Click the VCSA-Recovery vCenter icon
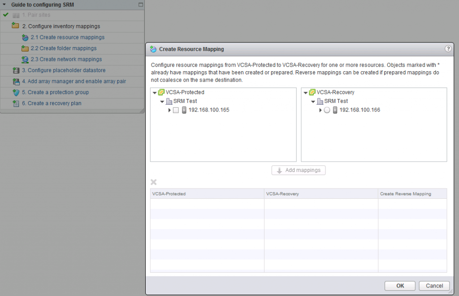The image size is (459, 296). (x=312, y=92)
